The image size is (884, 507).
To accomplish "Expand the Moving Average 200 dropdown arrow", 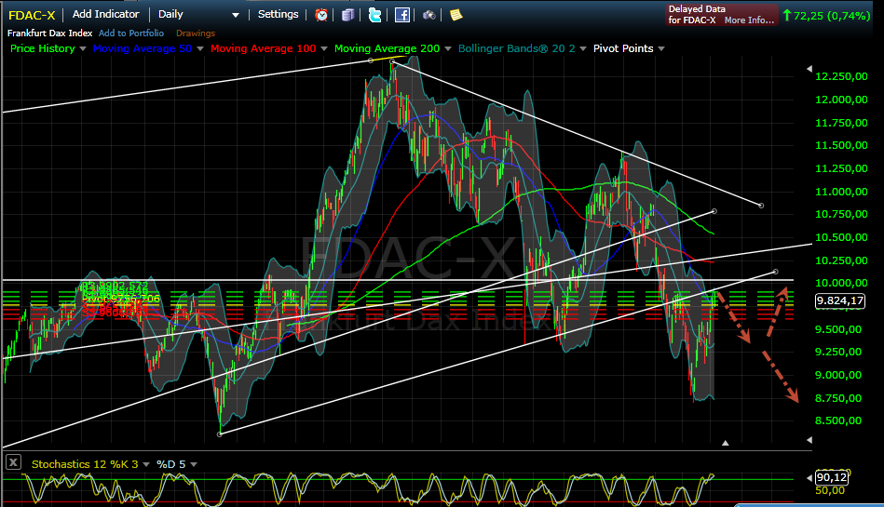I will click(x=448, y=49).
